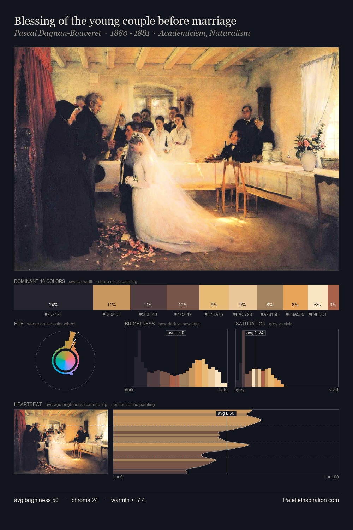The width and height of the screenshot is (353, 530).
Task: Click the #A2815E hex code label
Action: [270, 314]
